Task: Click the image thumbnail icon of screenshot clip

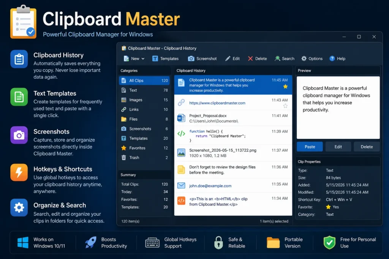Action: pos(181,152)
